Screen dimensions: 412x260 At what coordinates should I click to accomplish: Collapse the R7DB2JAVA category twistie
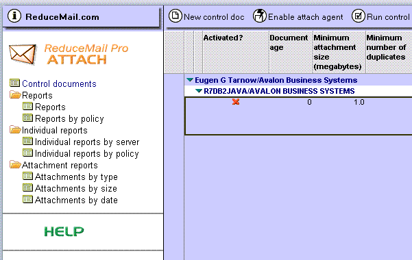(x=199, y=91)
